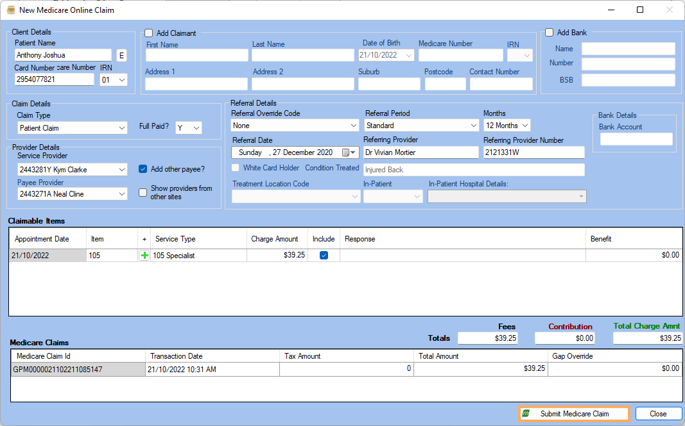
Task: Open the Referral Date calendar picker icon
Action: pos(348,152)
